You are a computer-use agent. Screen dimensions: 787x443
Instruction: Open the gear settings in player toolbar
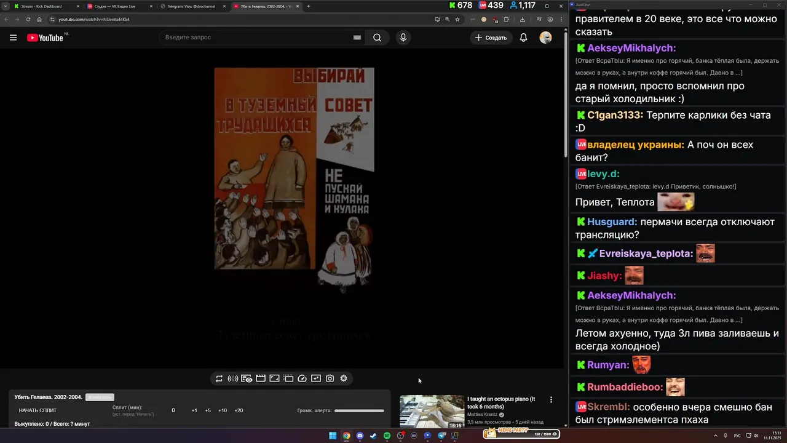point(344,378)
